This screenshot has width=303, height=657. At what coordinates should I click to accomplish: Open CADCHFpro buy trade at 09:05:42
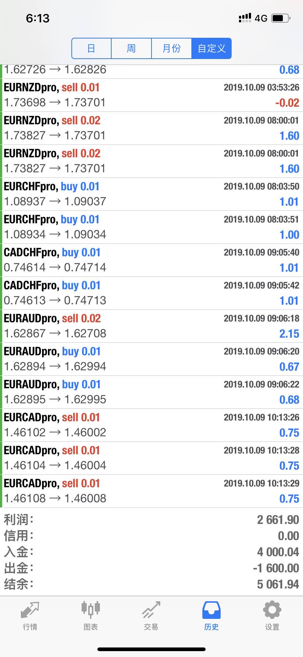[x=151, y=293]
